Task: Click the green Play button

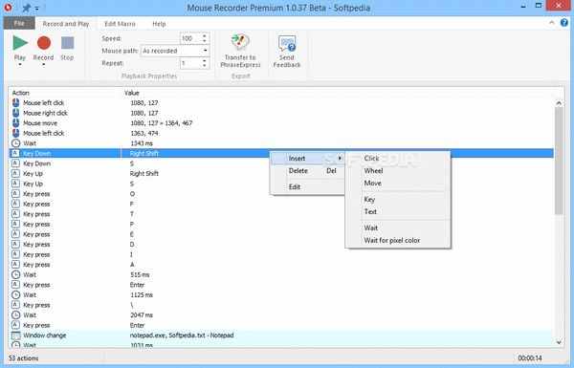Action: click(x=20, y=43)
